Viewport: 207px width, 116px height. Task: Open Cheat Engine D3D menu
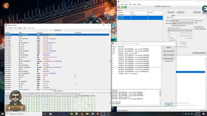130,4
